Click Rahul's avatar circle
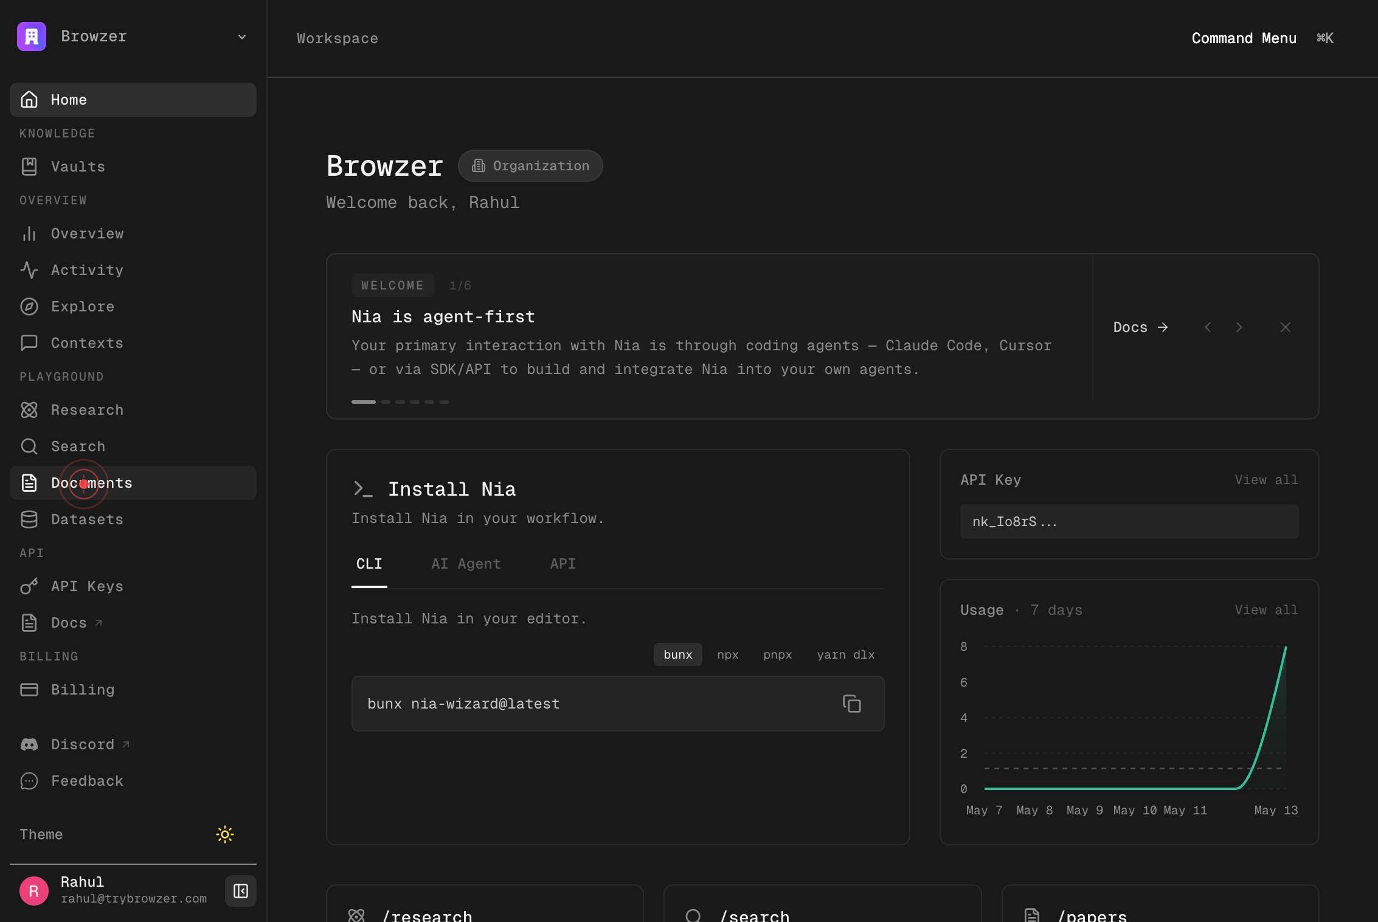The height and width of the screenshot is (922, 1378). click(34, 891)
